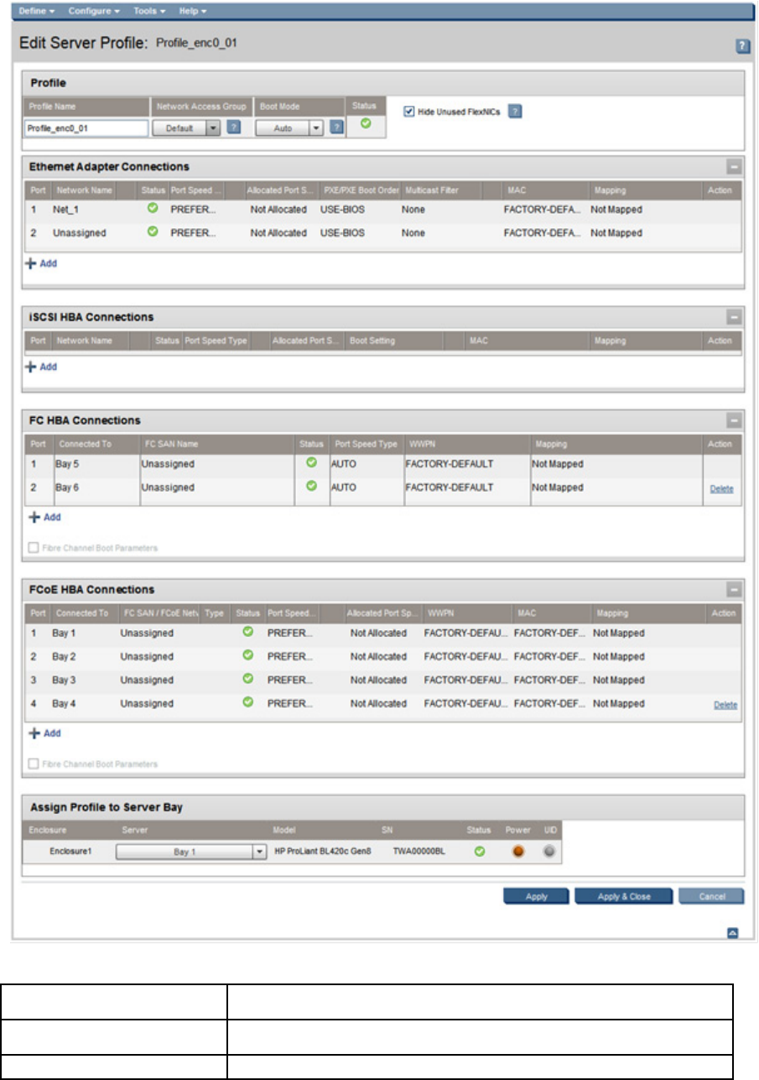The image size is (759, 1080).
Task: Click FC HBA WWPN column header
Action: pyautogui.click(x=422, y=444)
